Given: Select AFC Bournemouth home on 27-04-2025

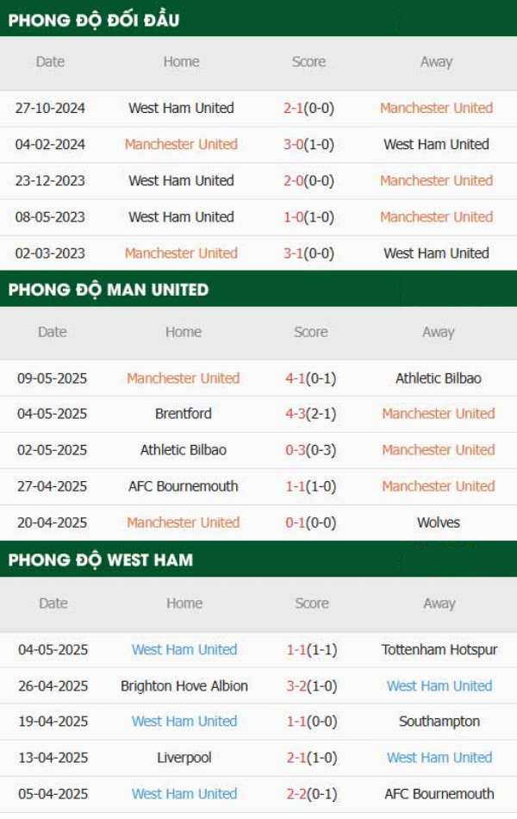Looking at the screenshot, I should [x=184, y=486].
